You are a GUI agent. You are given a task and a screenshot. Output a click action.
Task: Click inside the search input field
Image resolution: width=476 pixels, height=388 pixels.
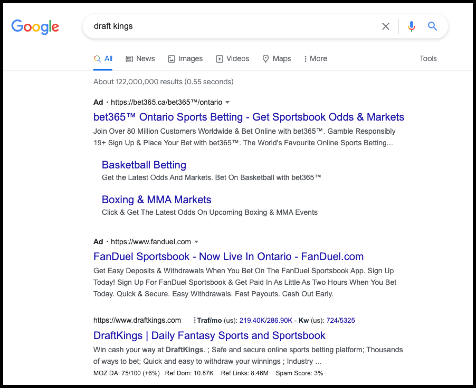[x=211, y=26]
